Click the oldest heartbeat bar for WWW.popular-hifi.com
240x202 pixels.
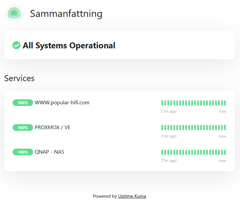[x=162, y=103]
